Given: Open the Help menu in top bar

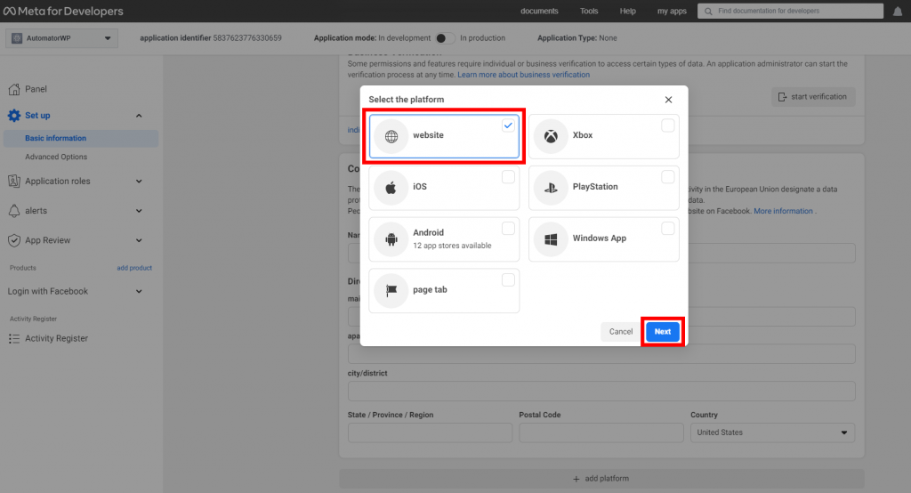Looking at the screenshot, I should [x=627, y=11].
